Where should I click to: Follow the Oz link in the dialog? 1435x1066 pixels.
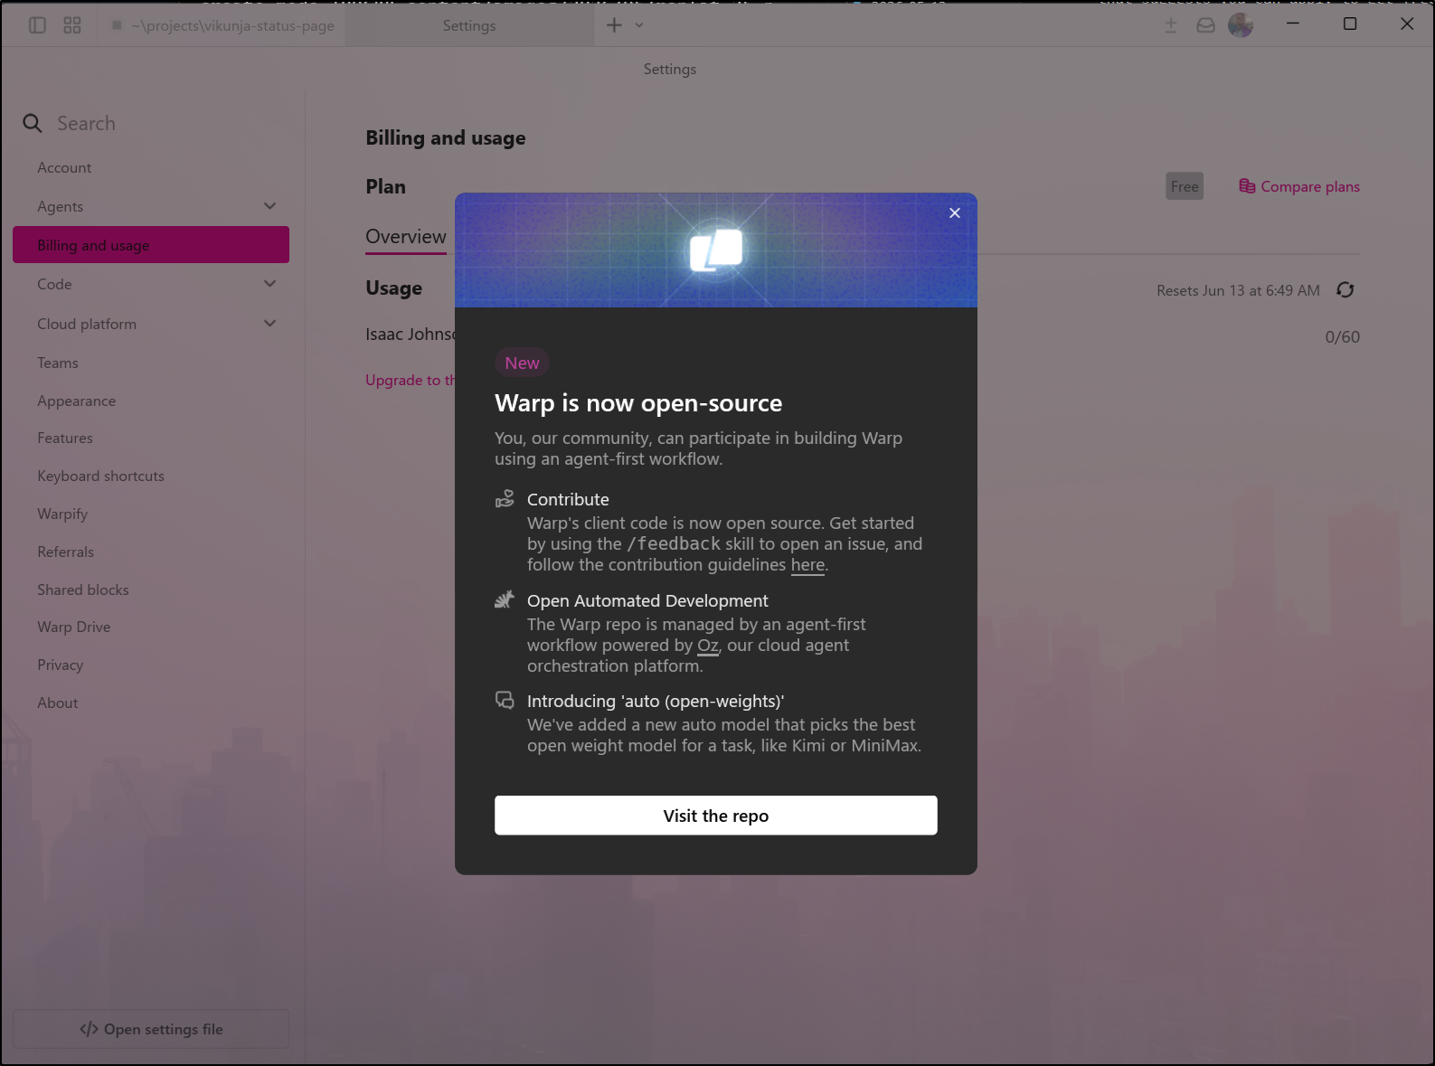coord(707,646)
